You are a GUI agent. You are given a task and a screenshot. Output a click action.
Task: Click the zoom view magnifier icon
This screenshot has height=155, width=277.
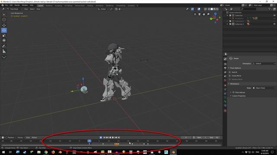pyautogui.click(x=208, y=14)
